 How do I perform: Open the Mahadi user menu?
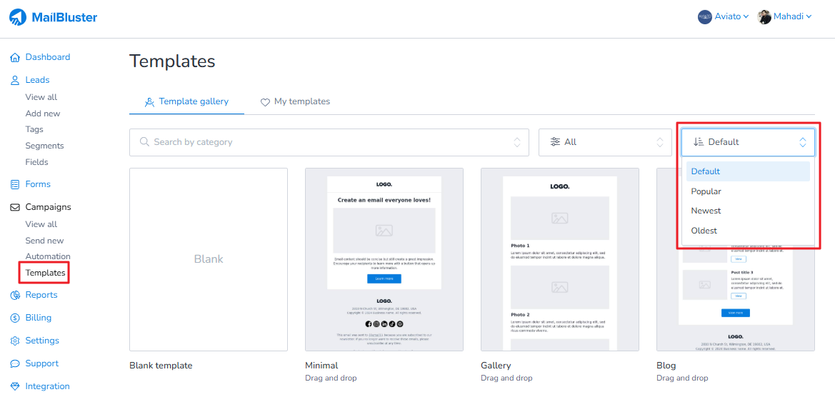(784, 16)
